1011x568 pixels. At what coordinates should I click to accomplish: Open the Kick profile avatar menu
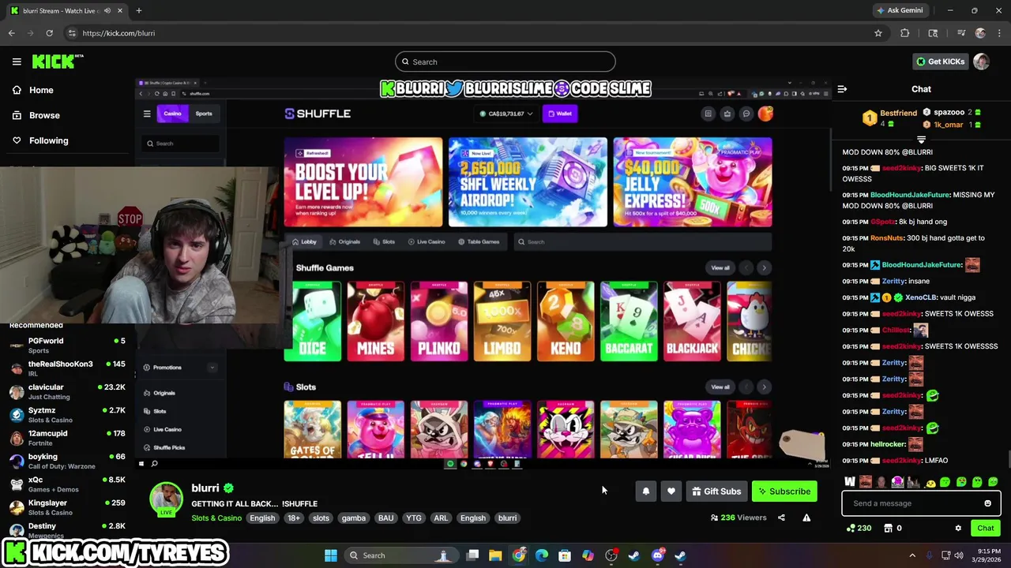click(x=981, y=62)
